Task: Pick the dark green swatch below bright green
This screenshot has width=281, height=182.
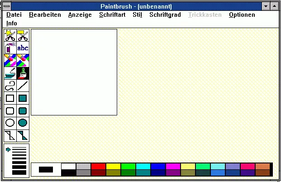Action: [x=129, y=173]
